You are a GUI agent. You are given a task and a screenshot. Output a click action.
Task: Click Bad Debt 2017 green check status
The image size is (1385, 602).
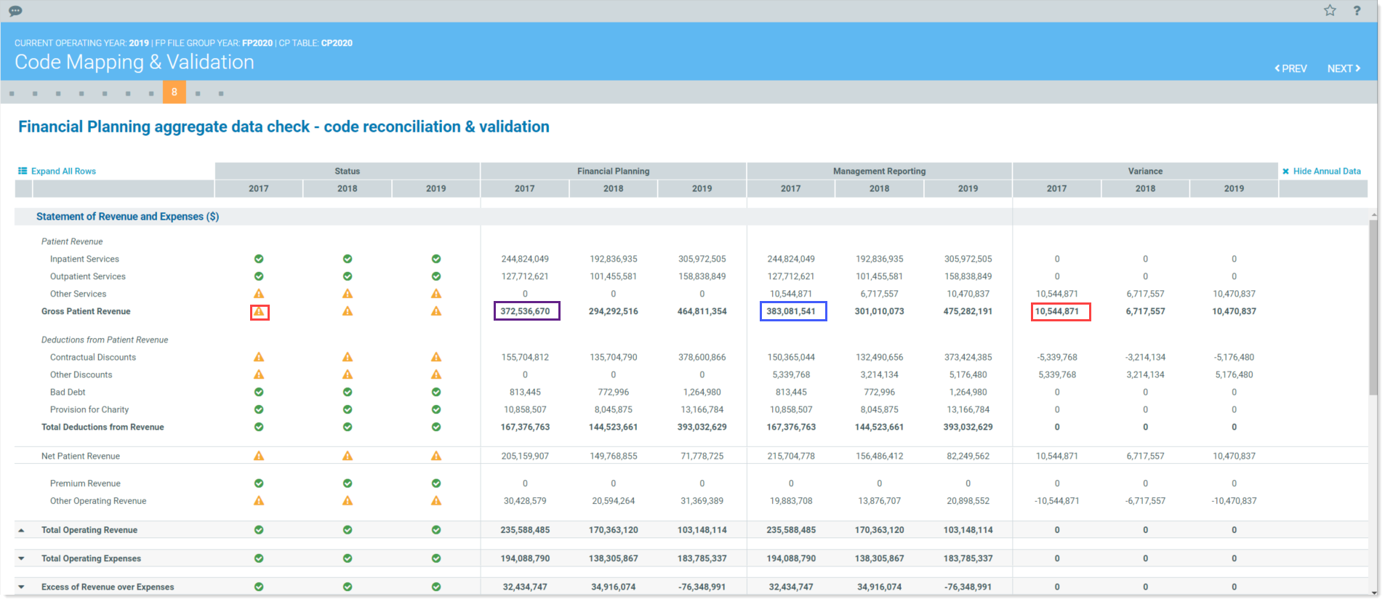(259, 392)
